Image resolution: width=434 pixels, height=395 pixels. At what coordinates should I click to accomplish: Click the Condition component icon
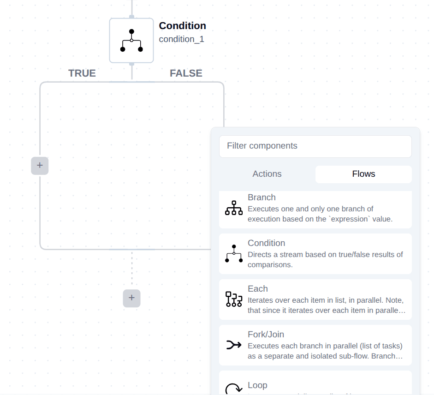[x=234, y=254]
